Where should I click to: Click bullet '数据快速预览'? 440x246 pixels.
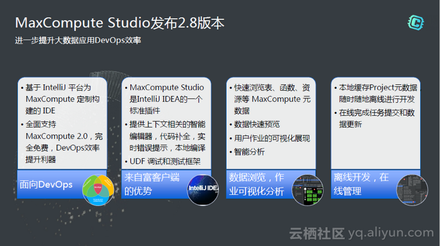(255, 124)
